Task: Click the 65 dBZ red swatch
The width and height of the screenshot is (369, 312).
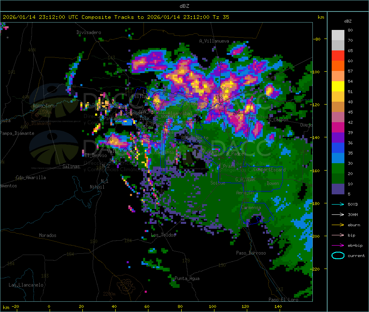Action: coord(338,55)
